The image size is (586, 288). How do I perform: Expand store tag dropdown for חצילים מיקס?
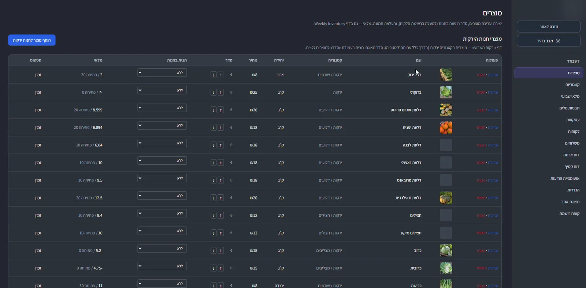pos(162,231)
